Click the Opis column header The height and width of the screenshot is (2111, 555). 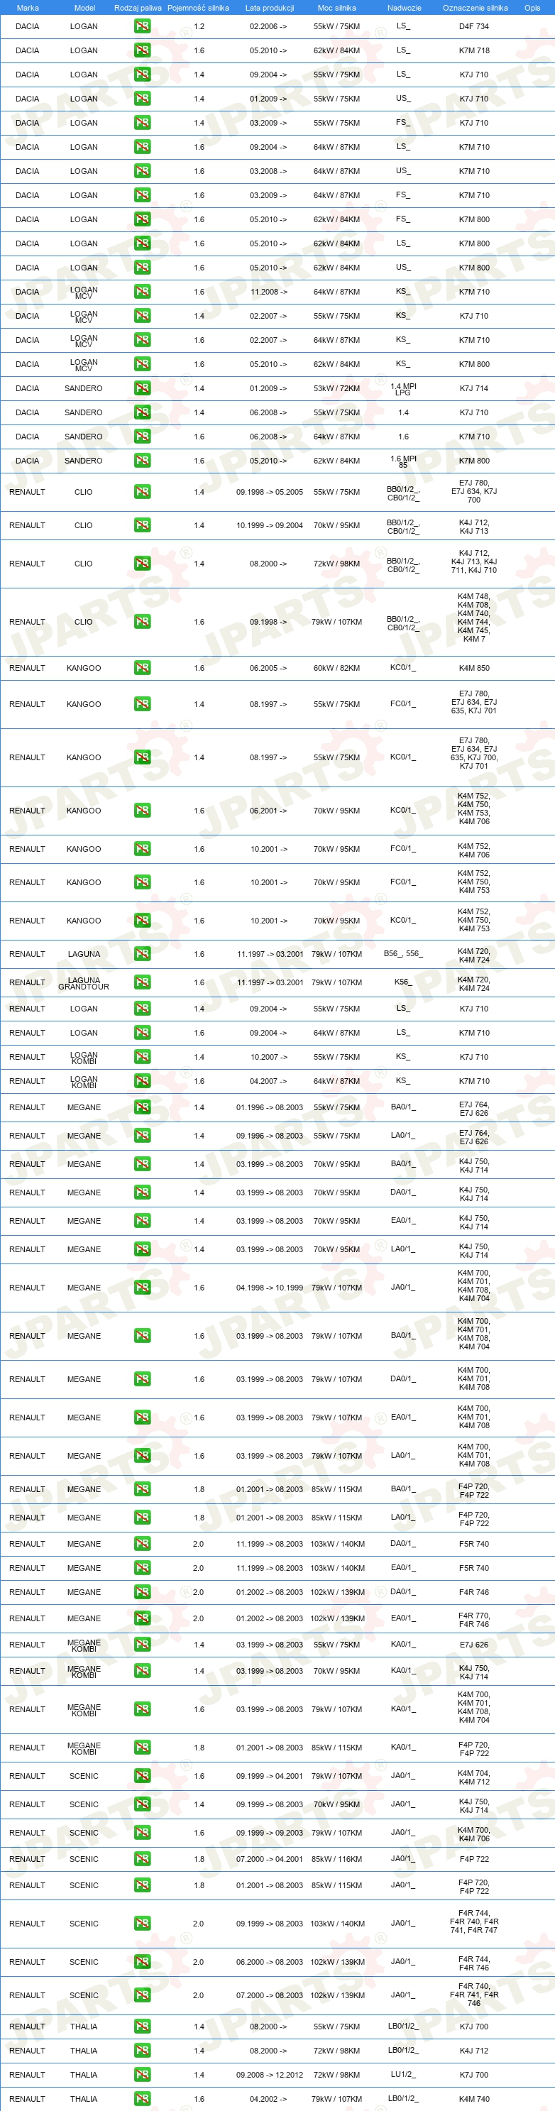pos(532,7)
